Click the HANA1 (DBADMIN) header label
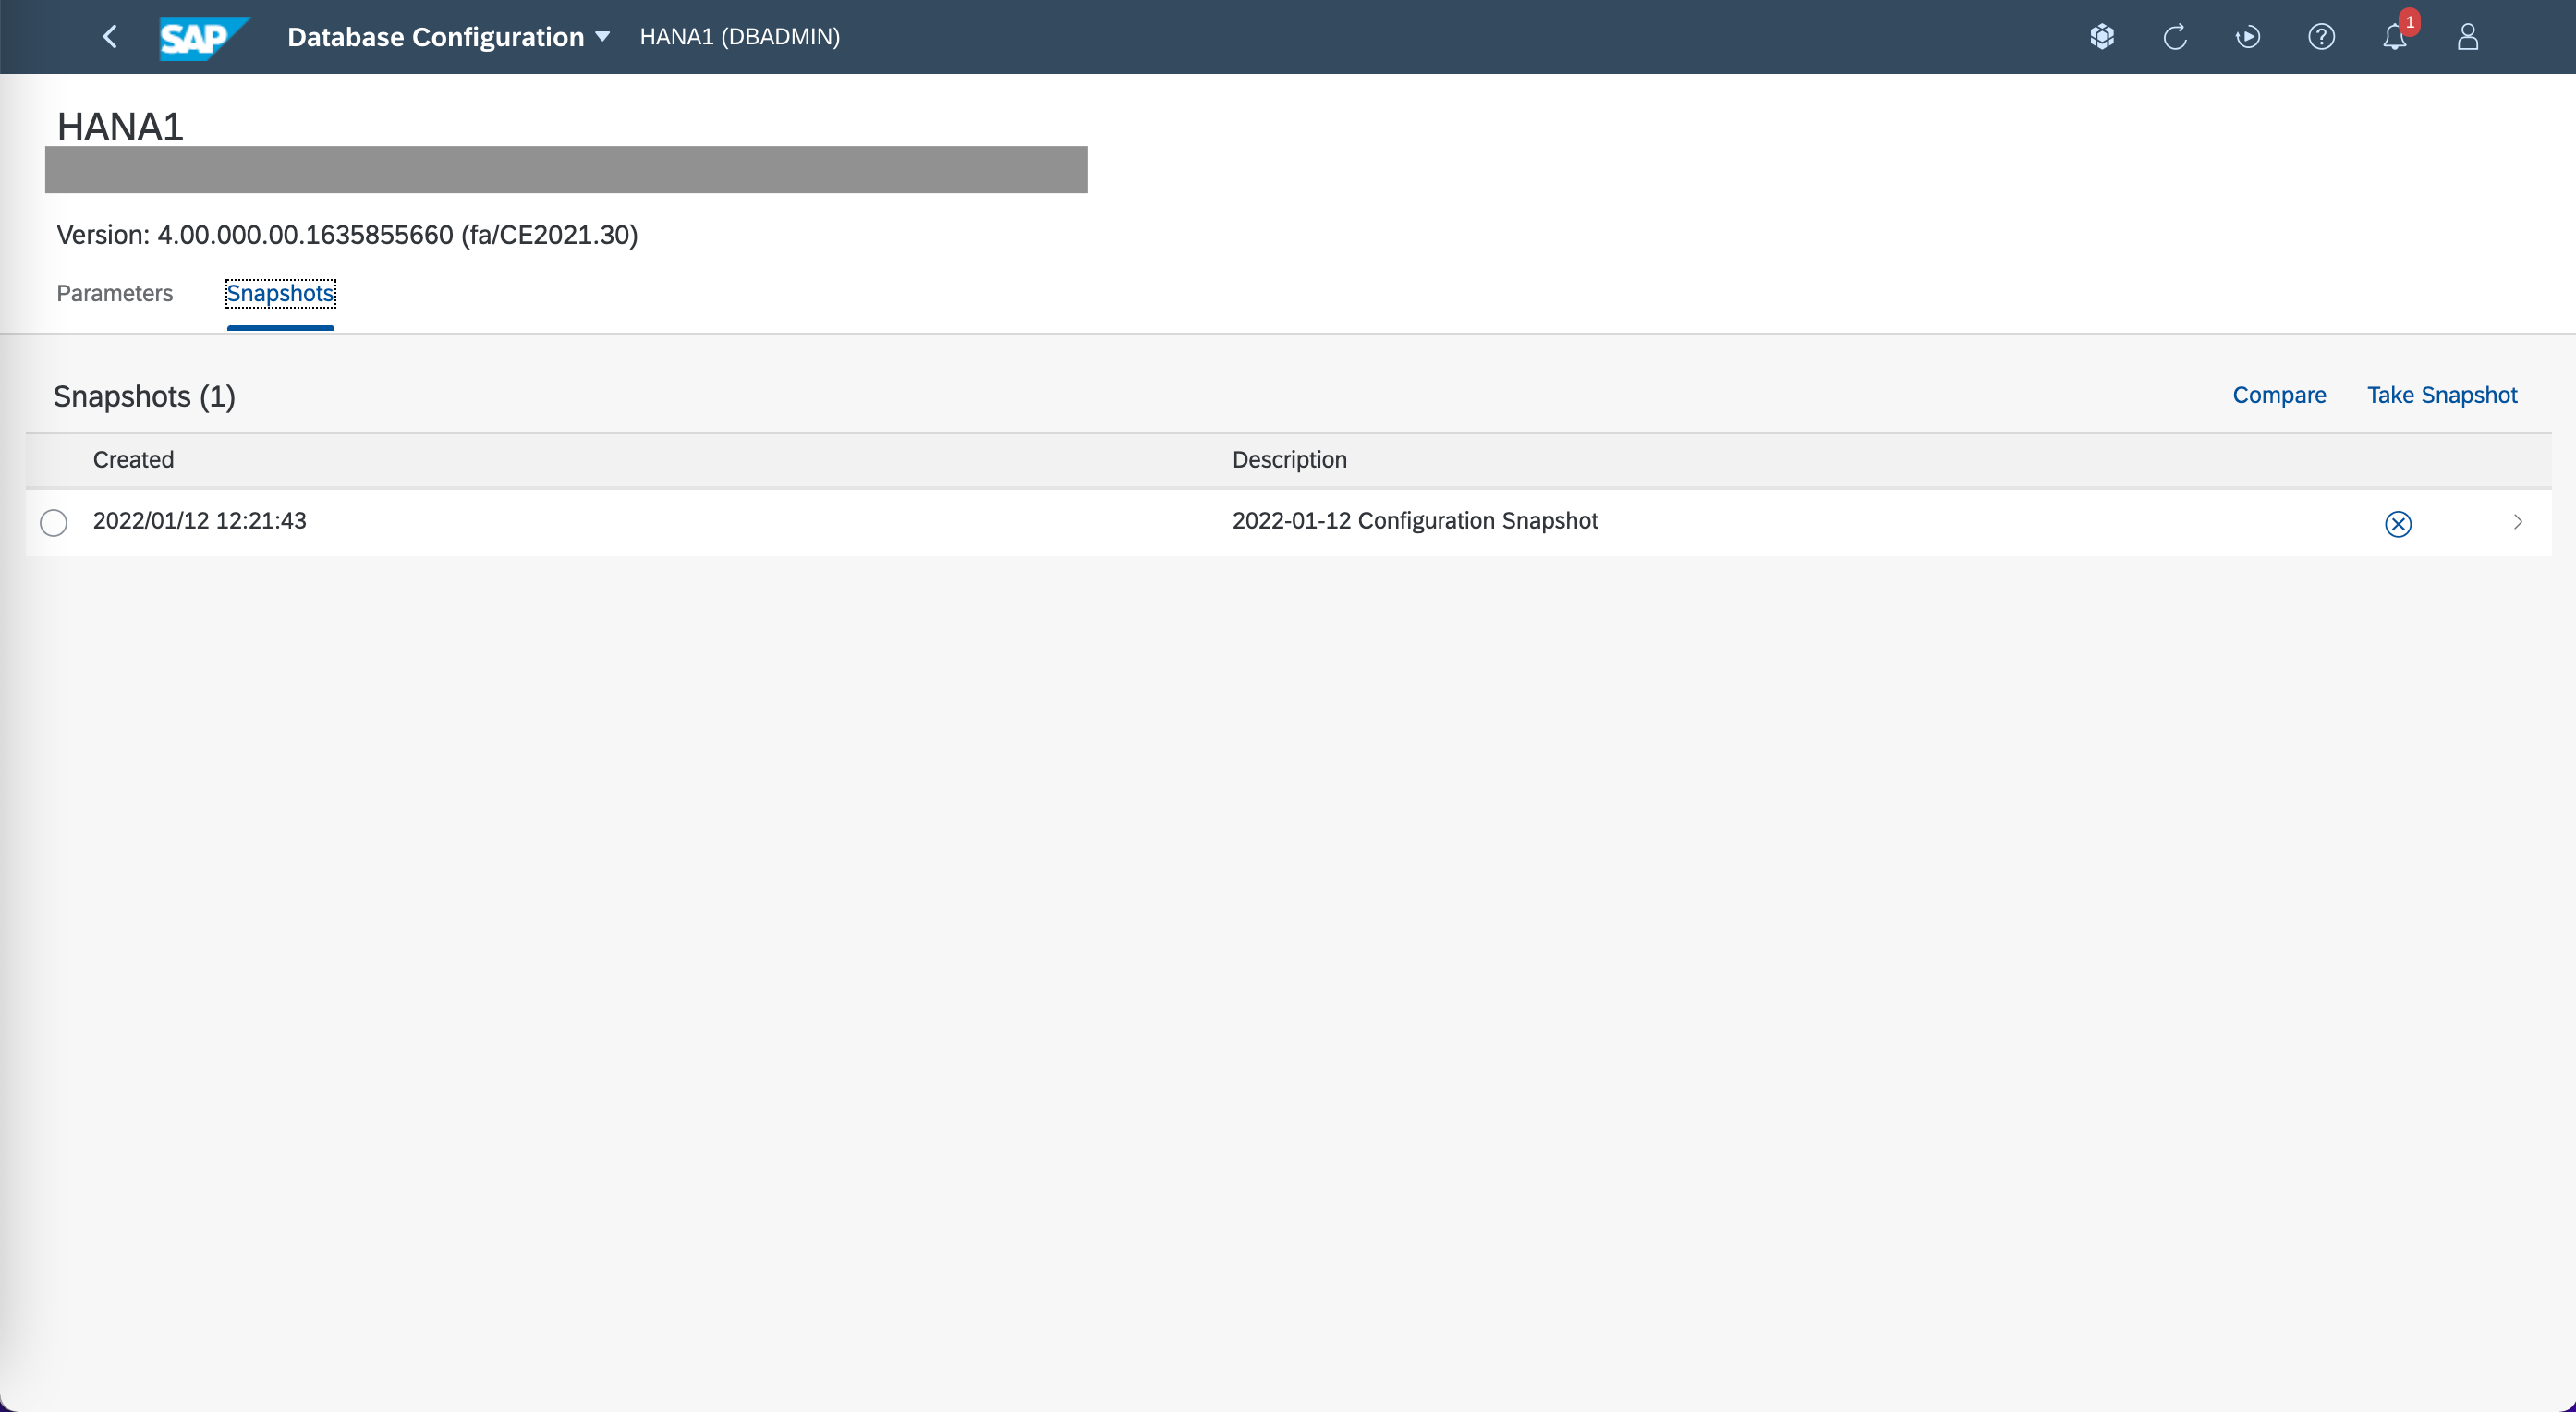Image resolution: width=2576 pixels, height=1412 pixels. (x=739, y=37)
